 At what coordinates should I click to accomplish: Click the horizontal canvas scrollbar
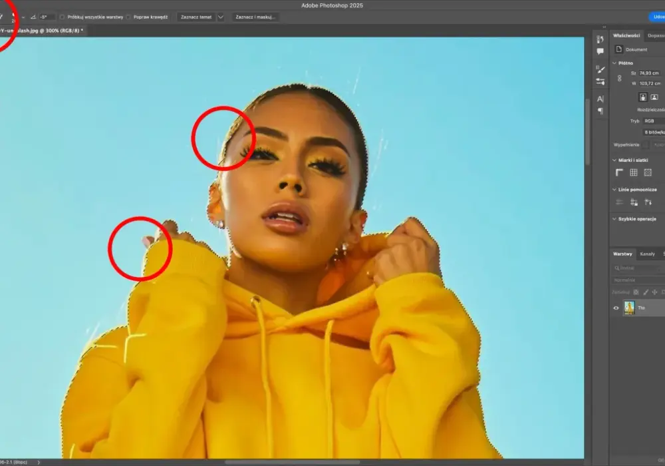[x=292, y=462]
